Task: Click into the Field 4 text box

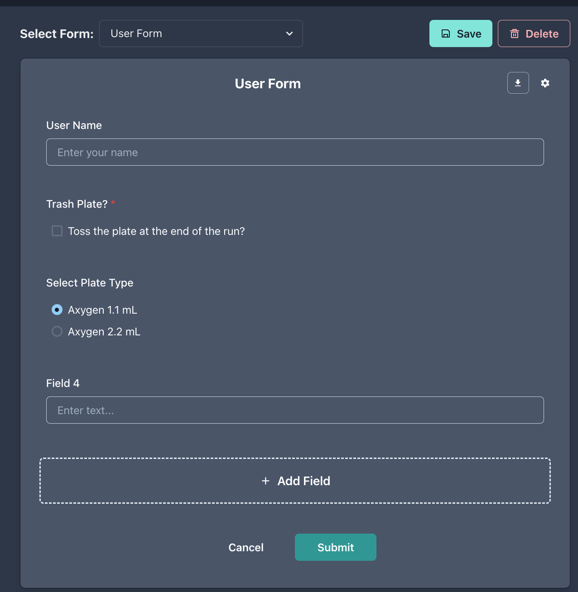Action: coord(295,410)
